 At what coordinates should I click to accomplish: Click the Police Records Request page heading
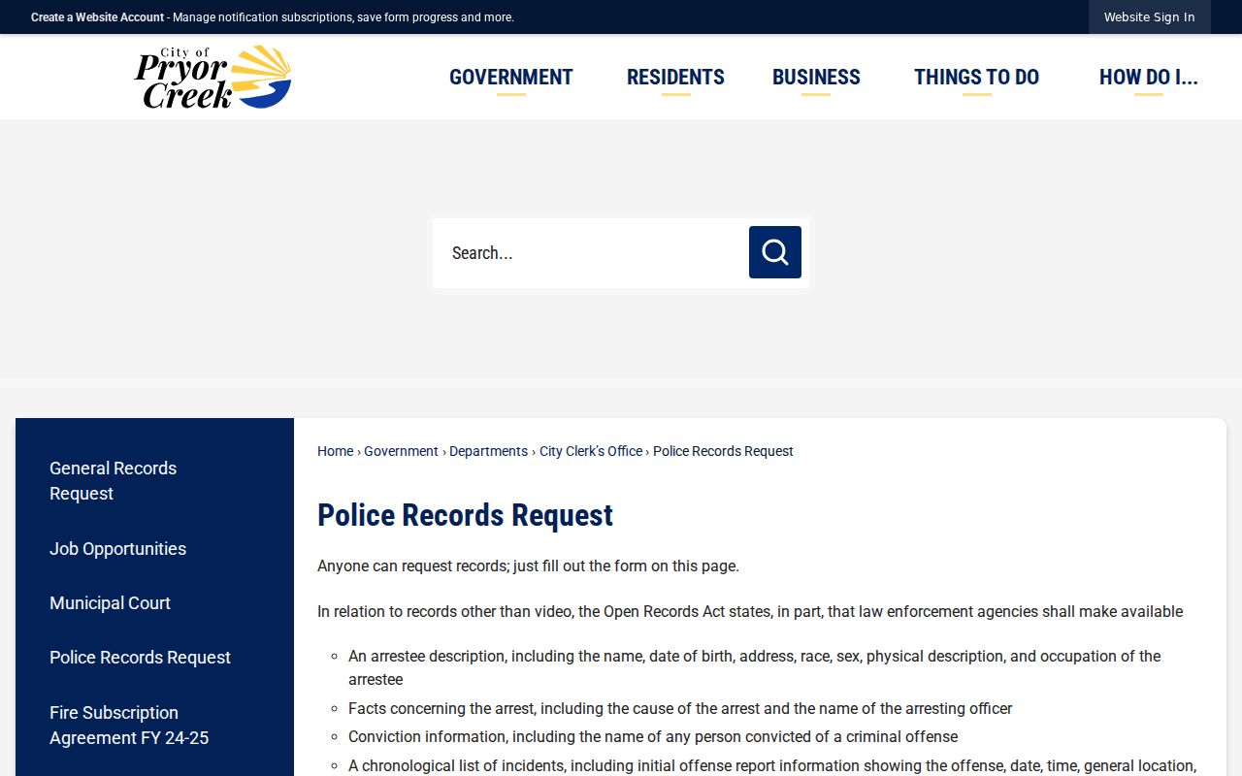pyautogui.click(x=465, y=515)
